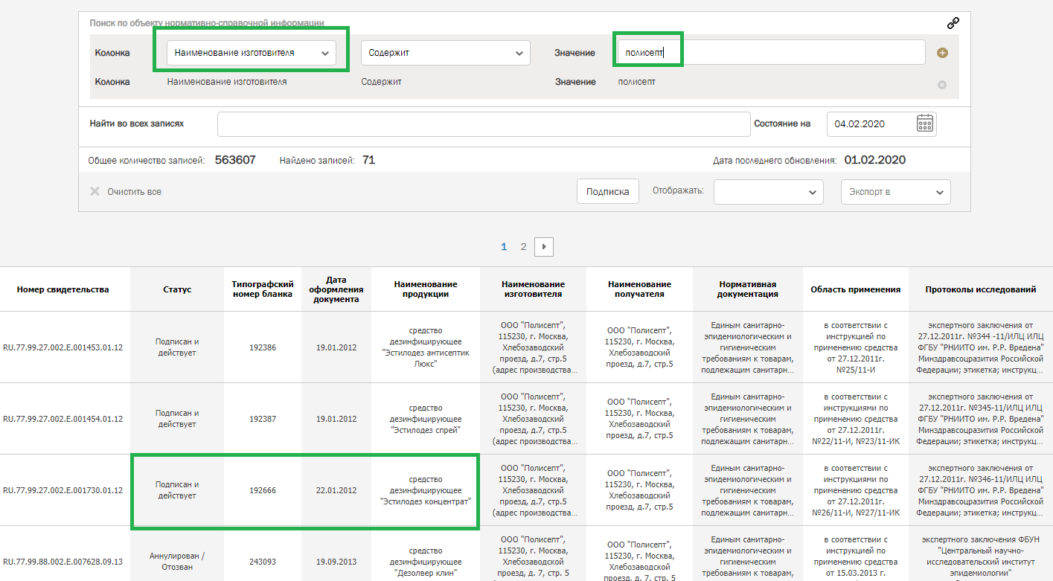Image resolution: width=1053 pixels, height=581 pixels.
Task: Go to results page 2
Action: coord(523,247)
